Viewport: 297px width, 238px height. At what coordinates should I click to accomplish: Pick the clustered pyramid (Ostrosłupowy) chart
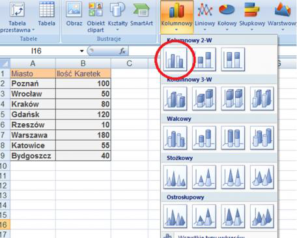tap(175, 216)
